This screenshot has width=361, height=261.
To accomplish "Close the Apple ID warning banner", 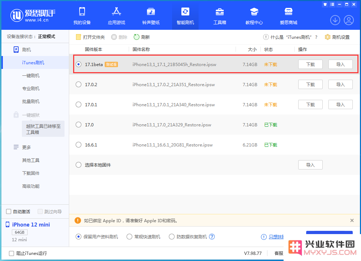I will click(x=352, y=220).
